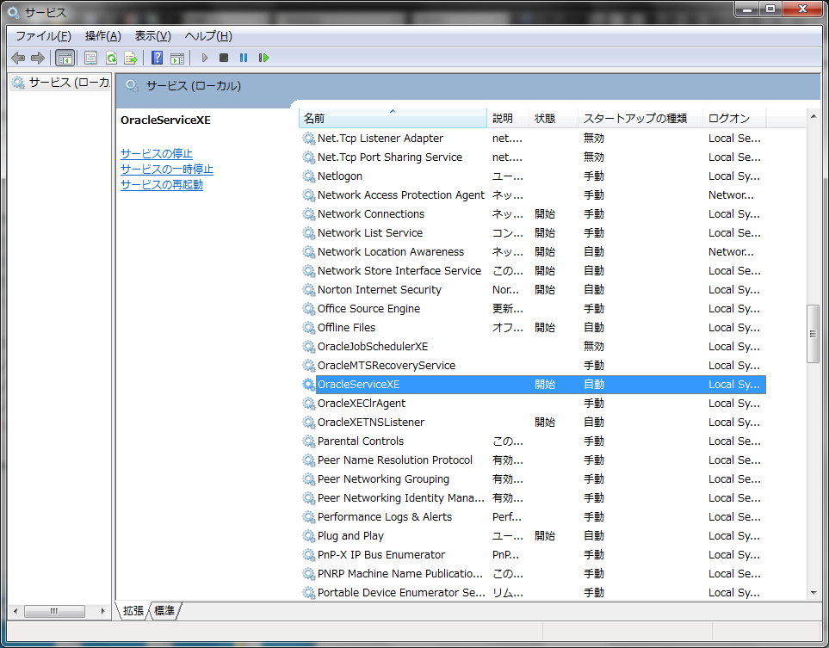The image size is (829, 648).
Task: Click the gear icon of OracleJobSchedulerXE
Action: click(309, 346)
